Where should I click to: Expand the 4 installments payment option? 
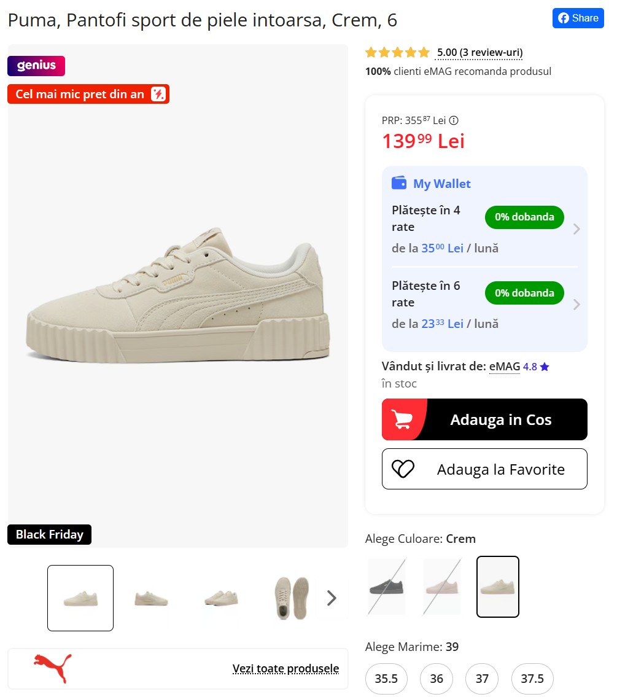point(576,229)
